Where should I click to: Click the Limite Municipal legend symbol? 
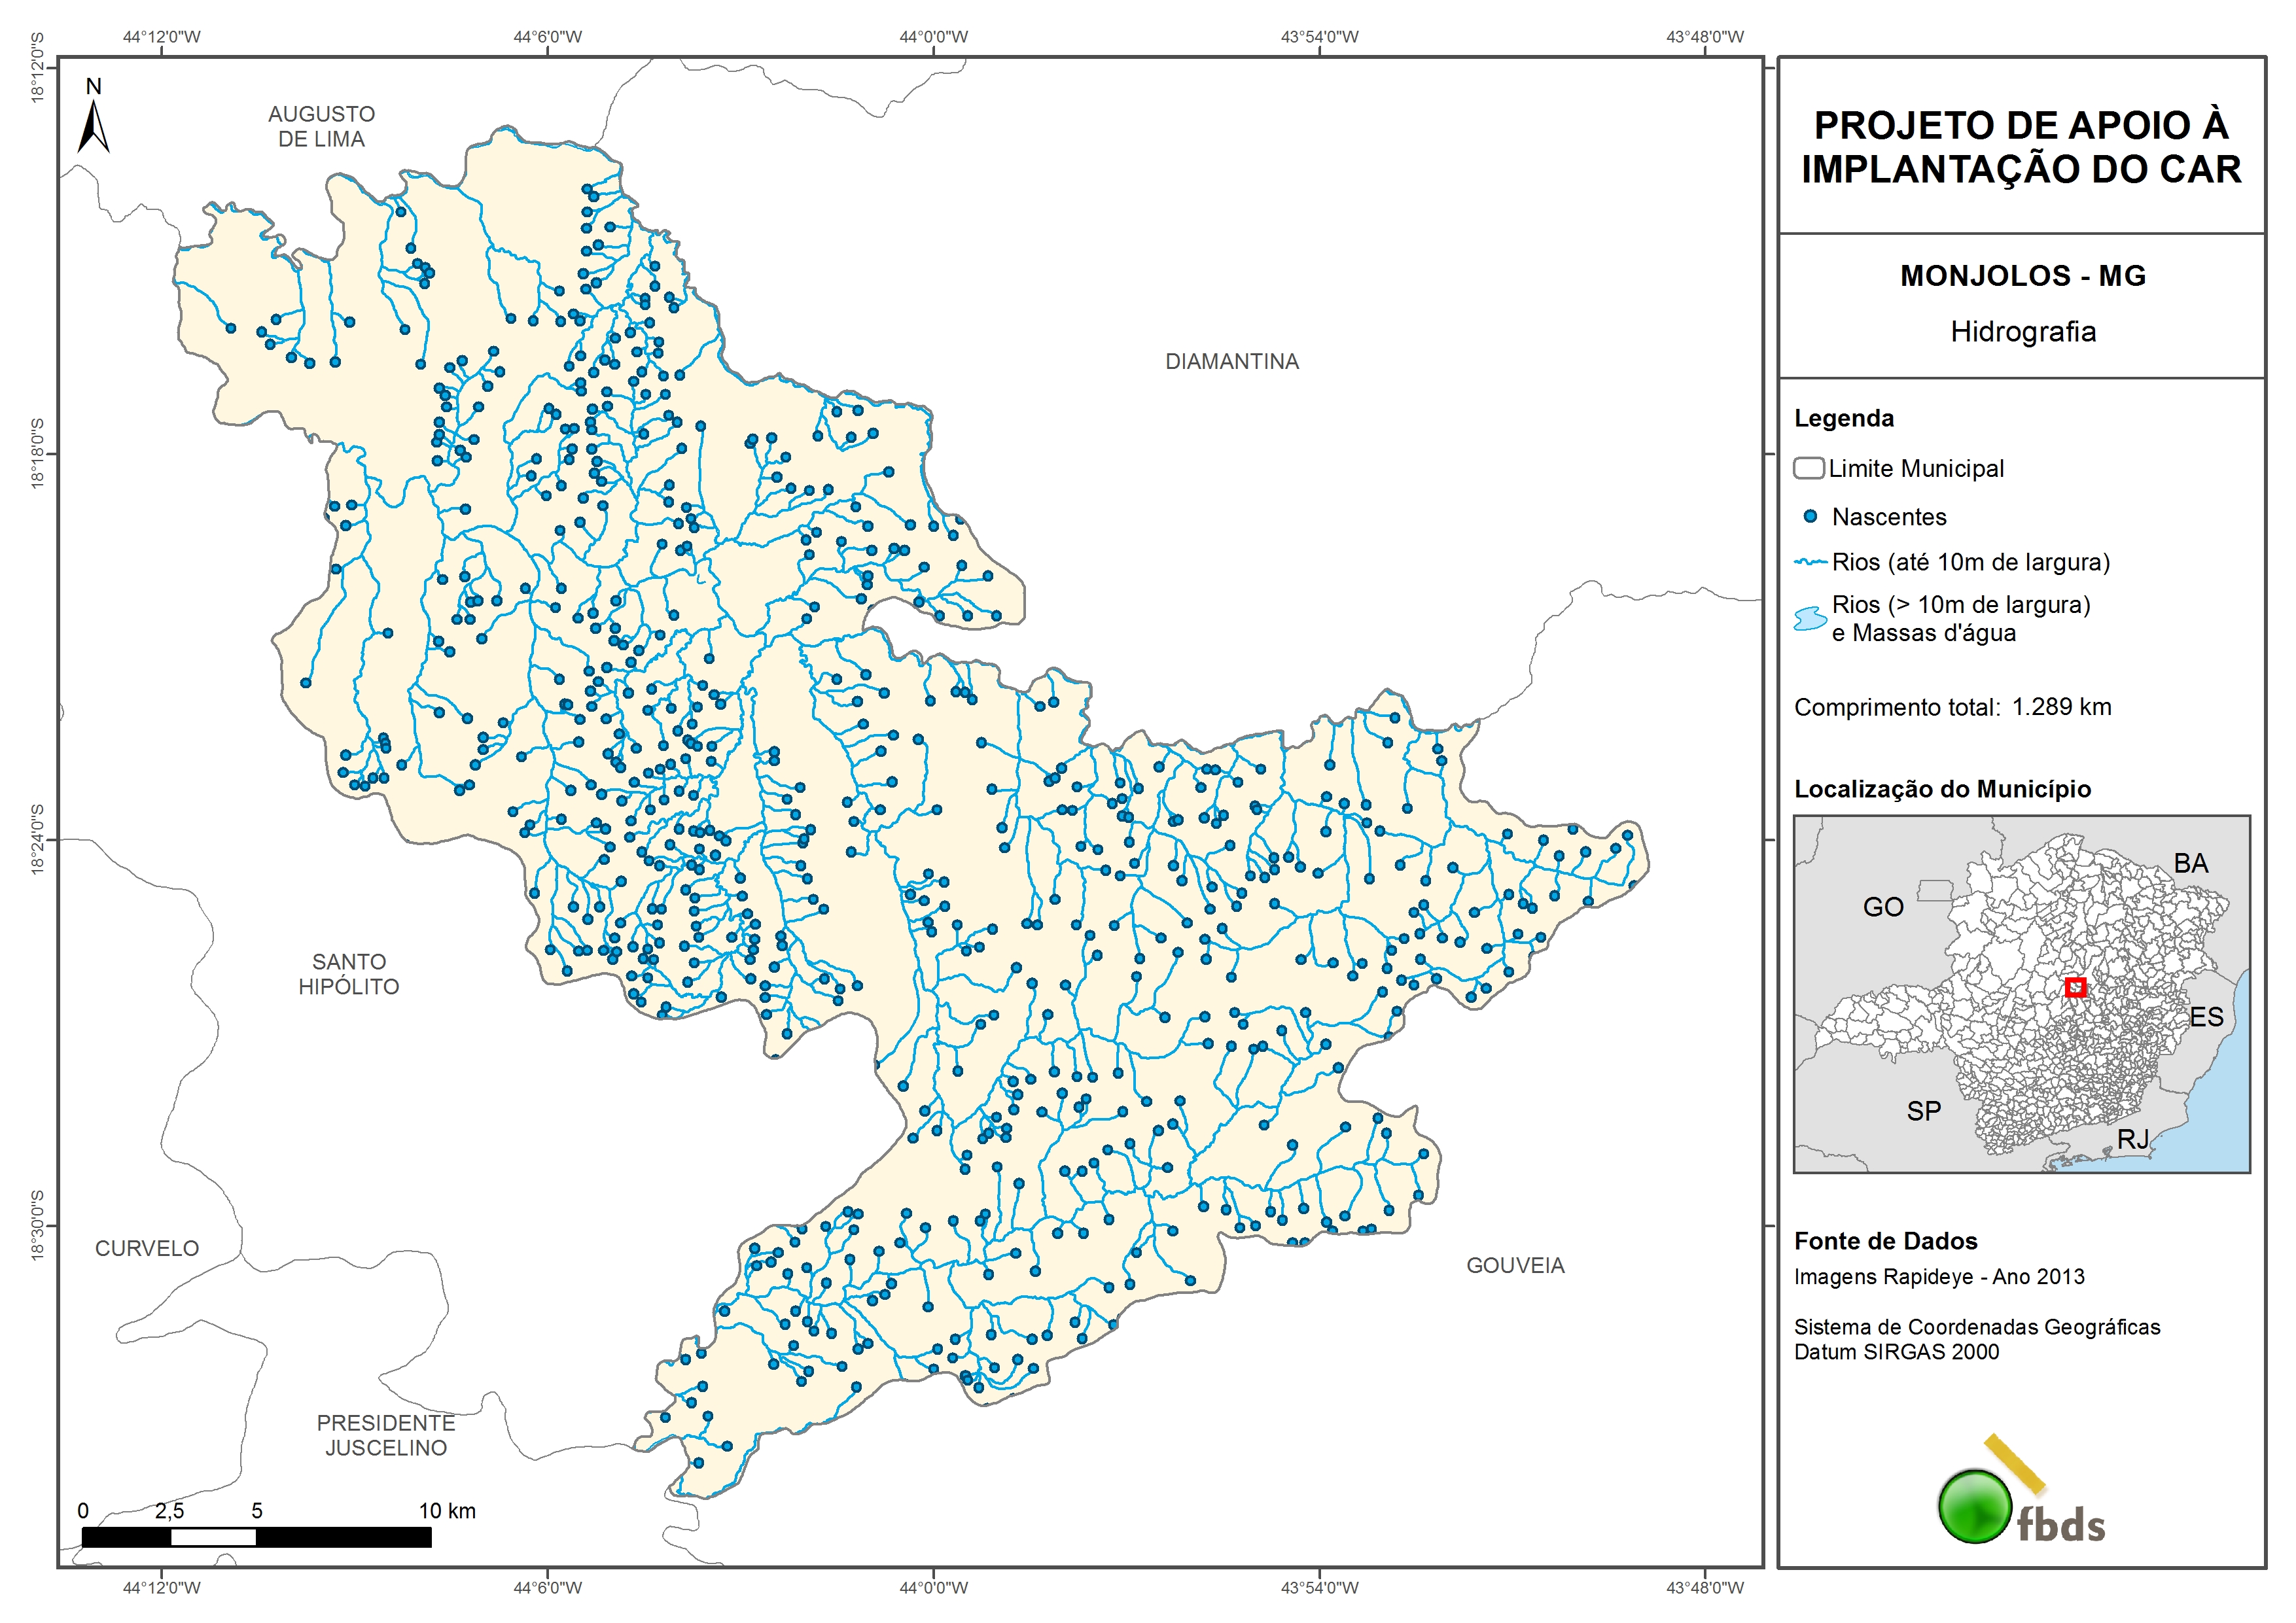coord(1808,468)
